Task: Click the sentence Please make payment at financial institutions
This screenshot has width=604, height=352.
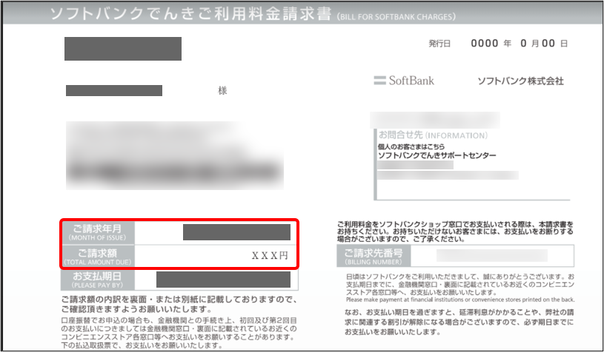Action: click(x=460, y=299)
